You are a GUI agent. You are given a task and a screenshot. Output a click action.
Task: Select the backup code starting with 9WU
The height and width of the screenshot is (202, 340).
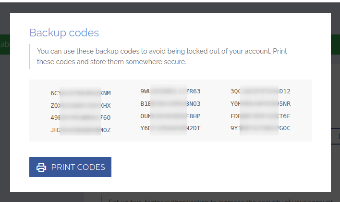(170, 91)
